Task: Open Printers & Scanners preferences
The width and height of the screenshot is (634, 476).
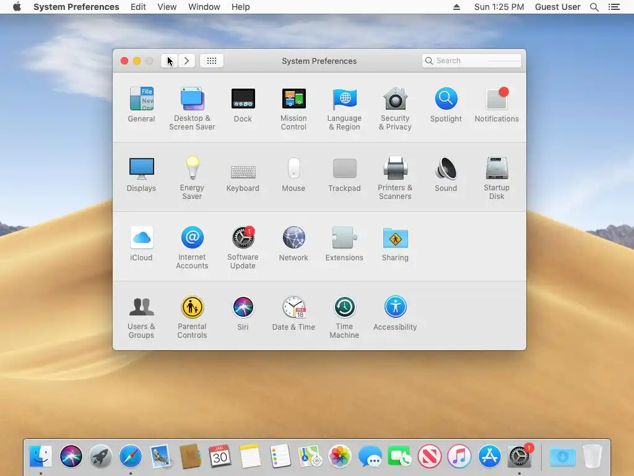Action: coord(395,178)
